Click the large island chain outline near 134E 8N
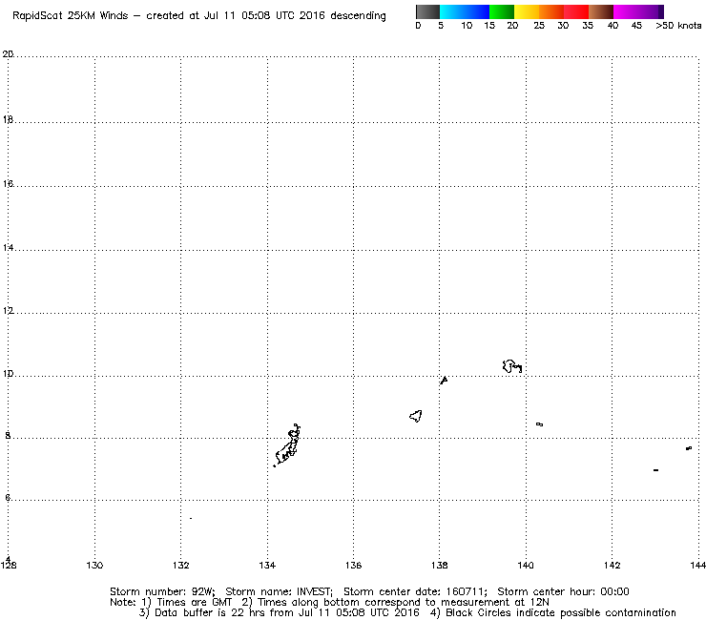 pos(287,444)
